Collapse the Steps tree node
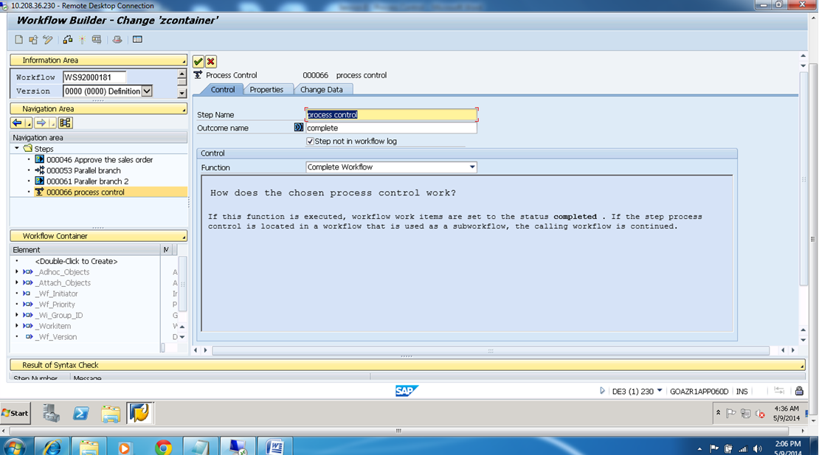The height and width of the screenshot is (455, 819). (17, 148)
